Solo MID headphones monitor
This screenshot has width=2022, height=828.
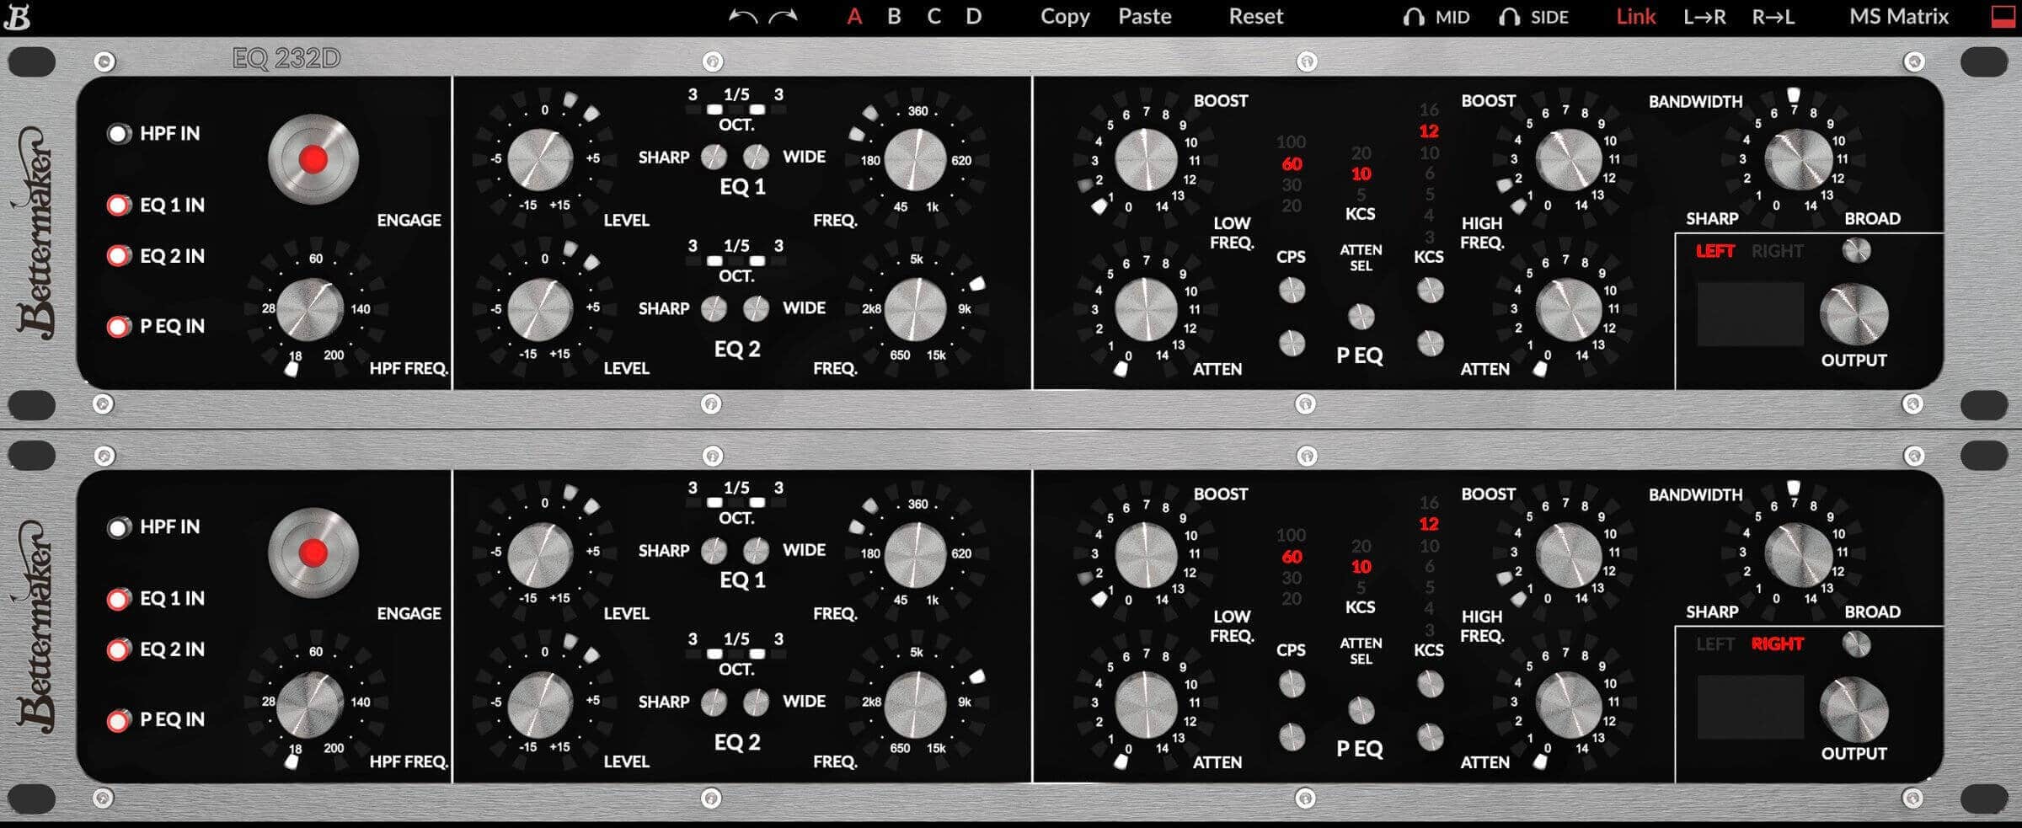pos(1436,17)
